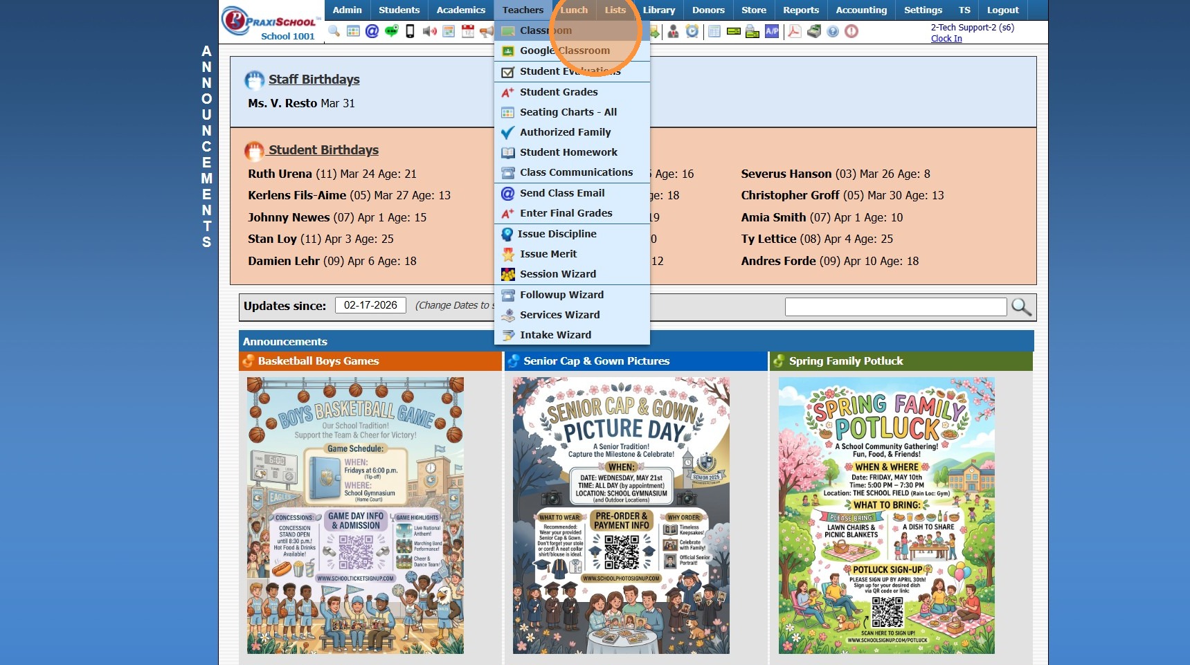The image size is (1190, 665).
Task: Click the announcements search text box
Action: [x=896, y=307]
